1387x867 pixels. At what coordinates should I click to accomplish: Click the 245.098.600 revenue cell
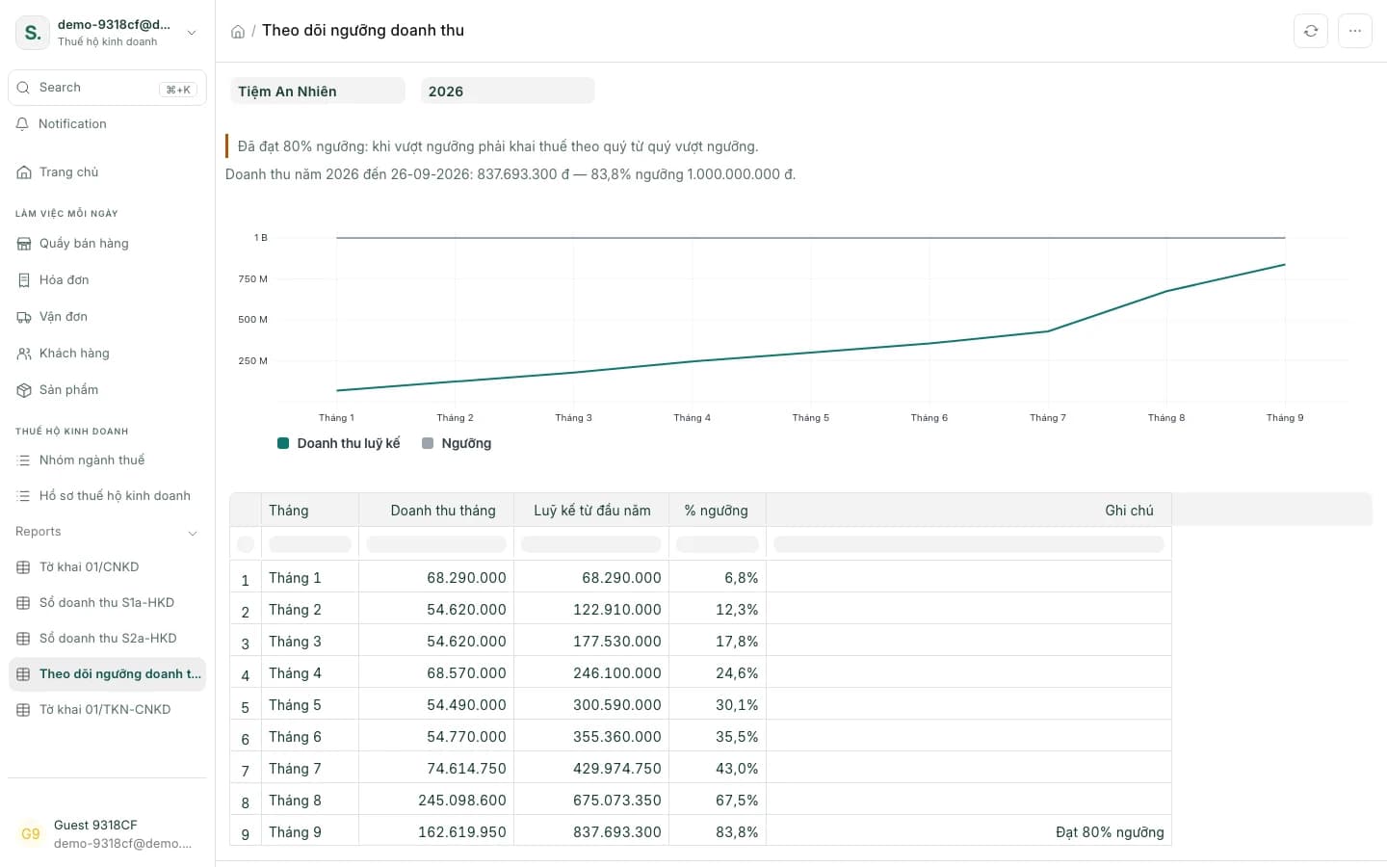436,801
